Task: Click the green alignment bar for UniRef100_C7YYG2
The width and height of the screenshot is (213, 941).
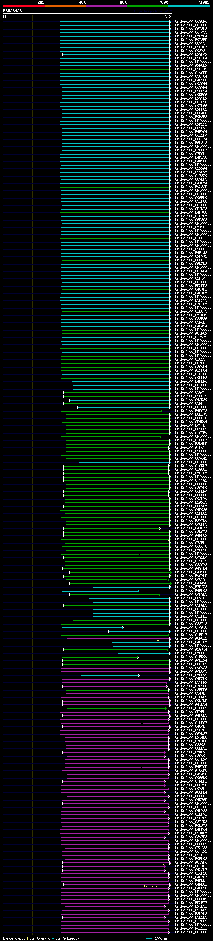Action: click(116, 481)
